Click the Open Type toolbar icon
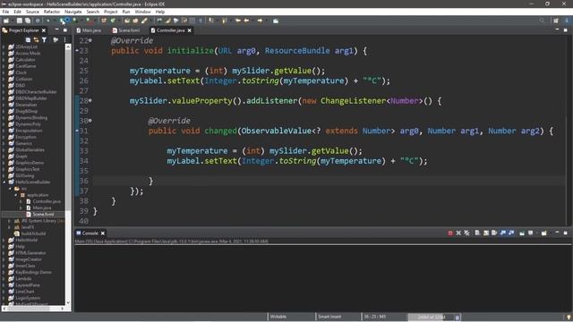Image resolution: width=573 pixels, height=322 pixels. [x=127, y=21]
